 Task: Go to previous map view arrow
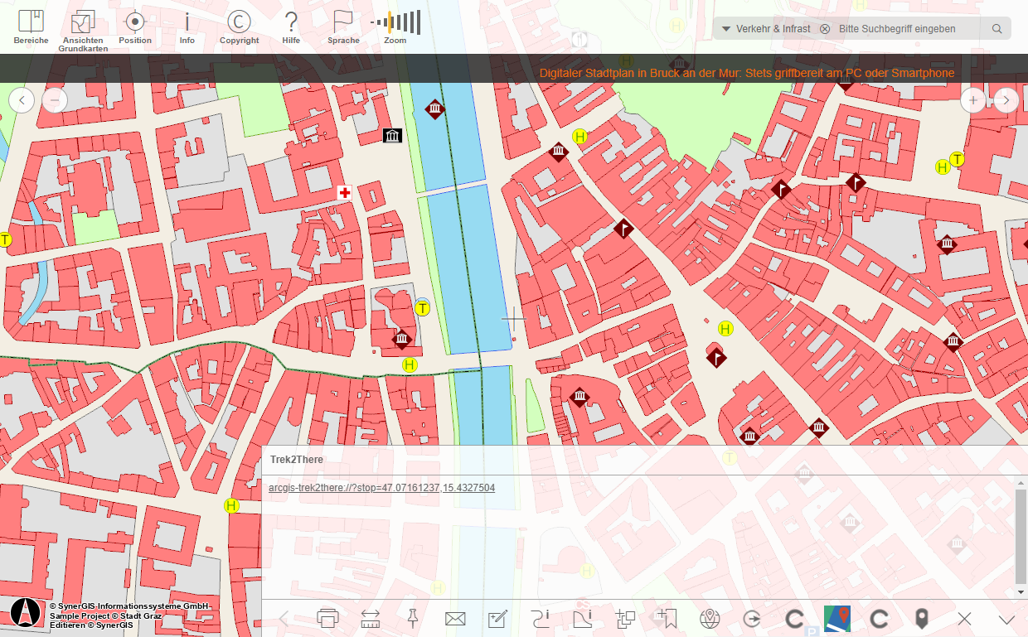[22, 101]
